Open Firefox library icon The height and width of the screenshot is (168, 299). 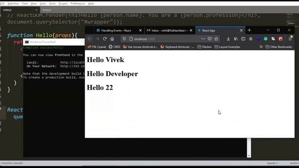[x=236, y=39]
